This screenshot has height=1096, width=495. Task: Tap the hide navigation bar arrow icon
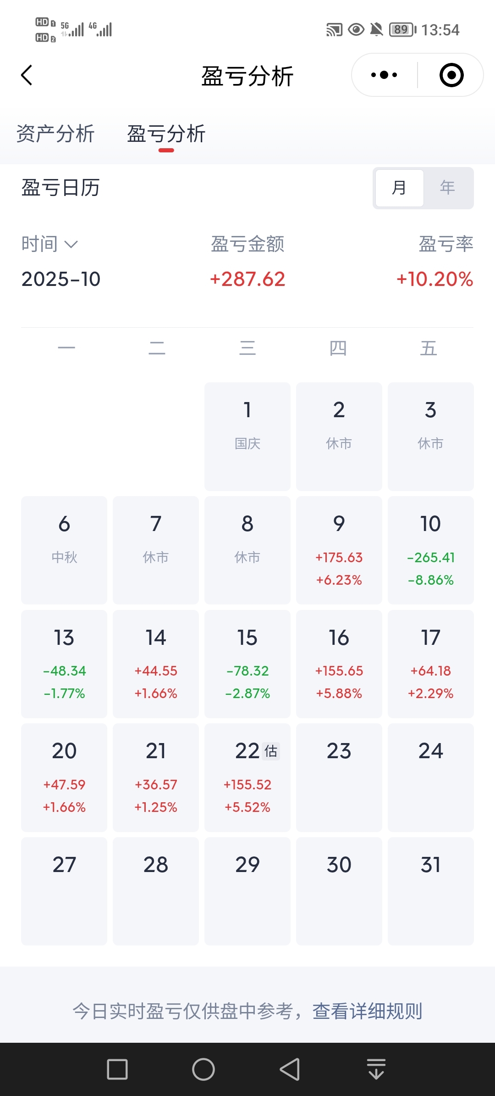tap(376, 1069)
